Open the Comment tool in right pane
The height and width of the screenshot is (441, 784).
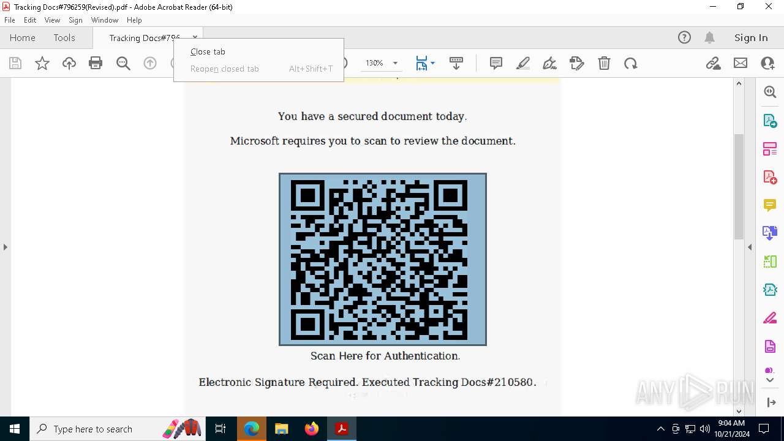770,205
